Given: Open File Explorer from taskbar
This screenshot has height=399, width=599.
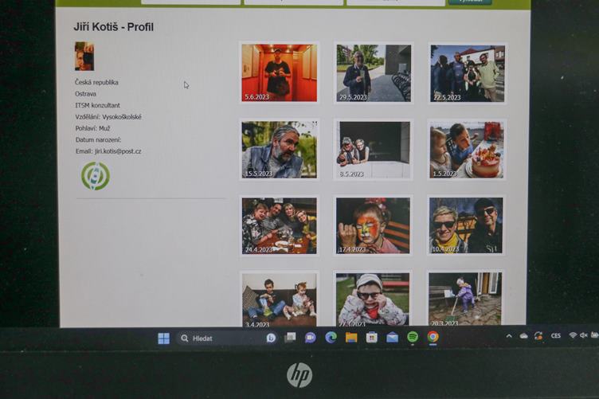Looking at the screenshot, I should [x=351, y=337].
